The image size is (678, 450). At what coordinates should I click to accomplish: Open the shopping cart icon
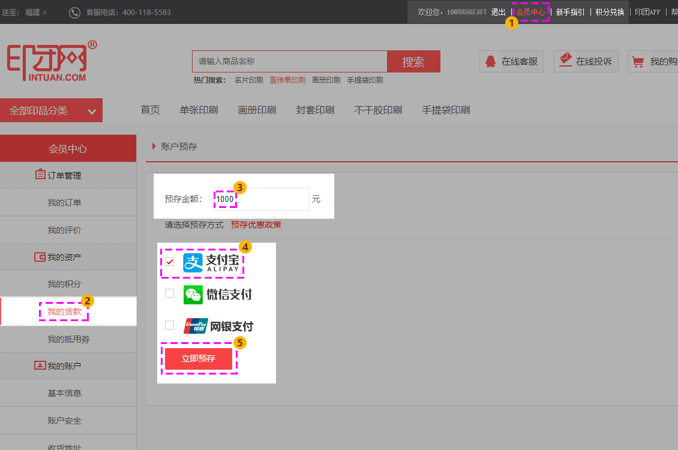(638, 61)
